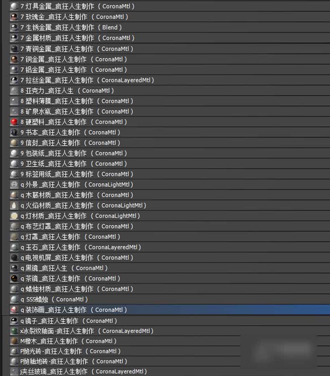Select the 8 矿泉水瓶 material row
Viewport: 330px width, 376px height.
point(77,112)
